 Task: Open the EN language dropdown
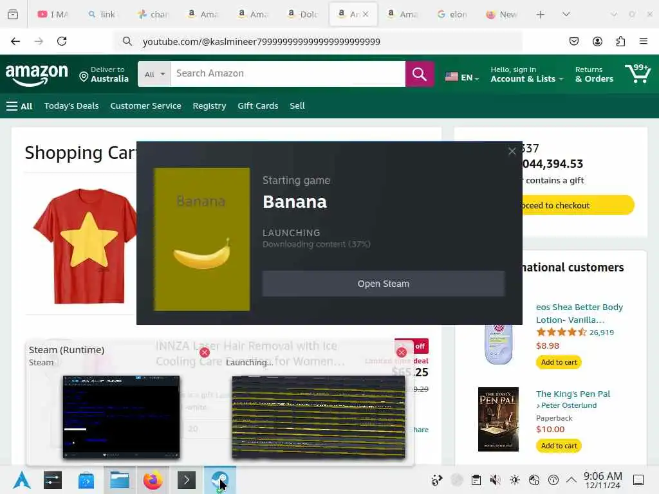coord(462,77)
